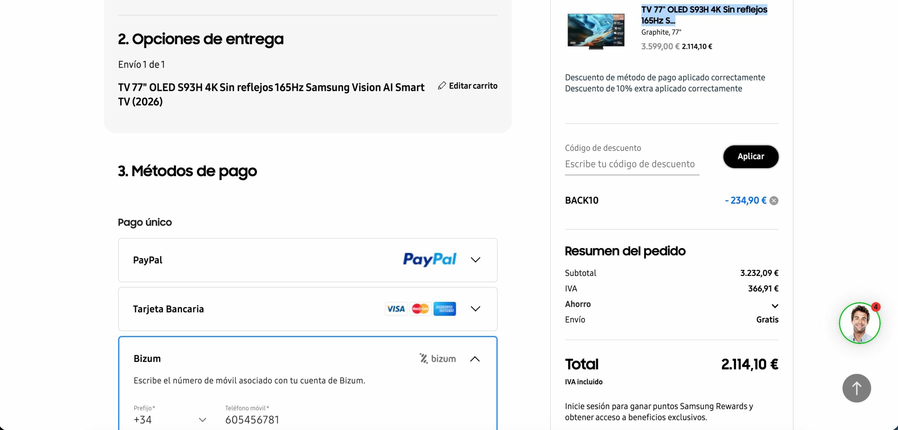This screenshot has width=898, height=430.
Task: Expand the Ahorro savings details
Action: pos(775,306)
